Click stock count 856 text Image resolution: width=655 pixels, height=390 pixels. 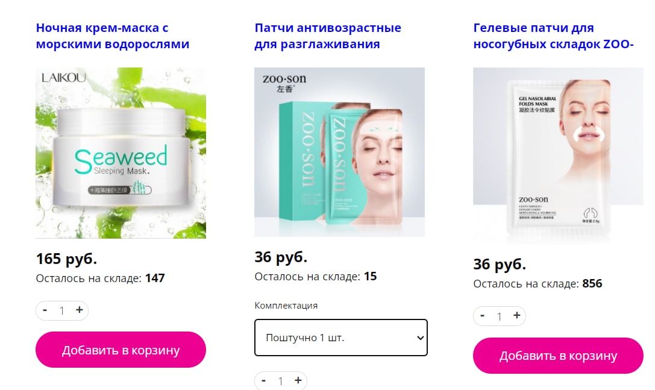tap(592, 284)
